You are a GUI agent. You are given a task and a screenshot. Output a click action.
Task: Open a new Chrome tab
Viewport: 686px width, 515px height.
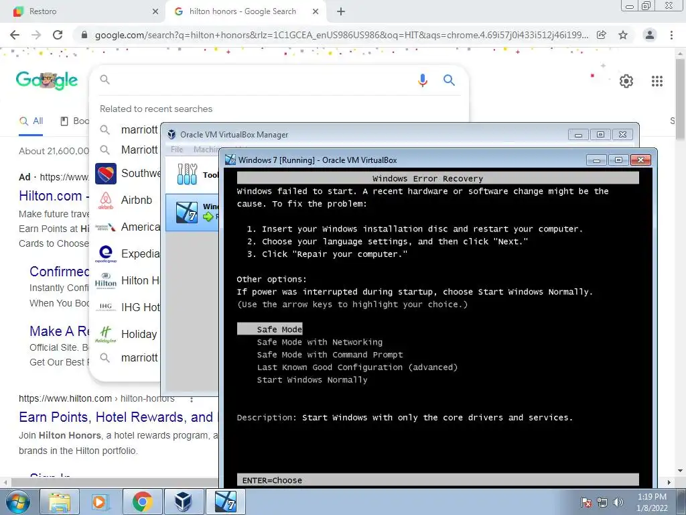tap(341, 11)
